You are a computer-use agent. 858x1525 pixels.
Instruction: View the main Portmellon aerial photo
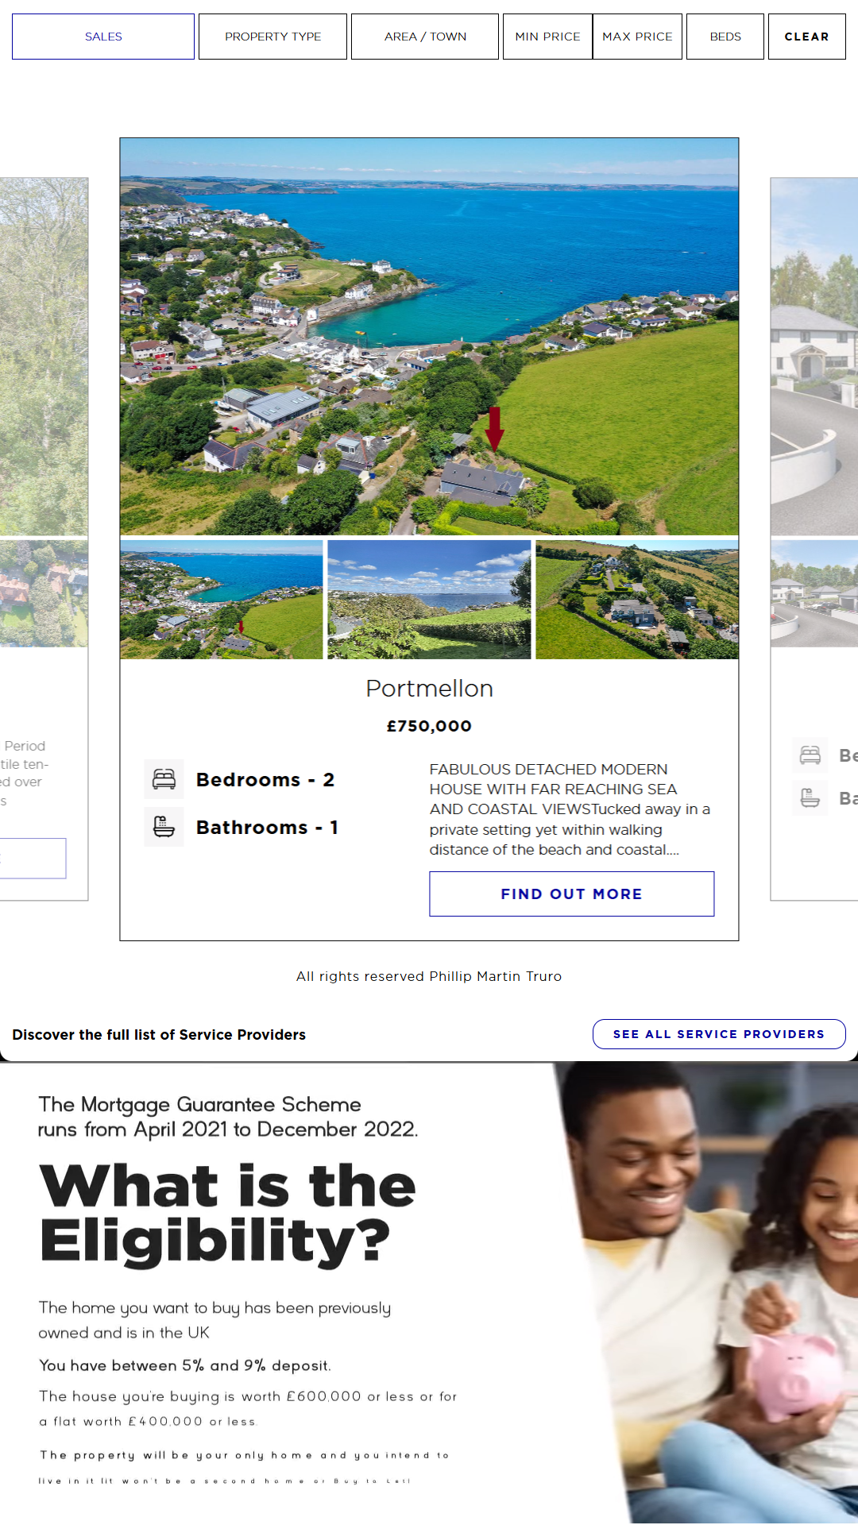[x=429, y=337]
